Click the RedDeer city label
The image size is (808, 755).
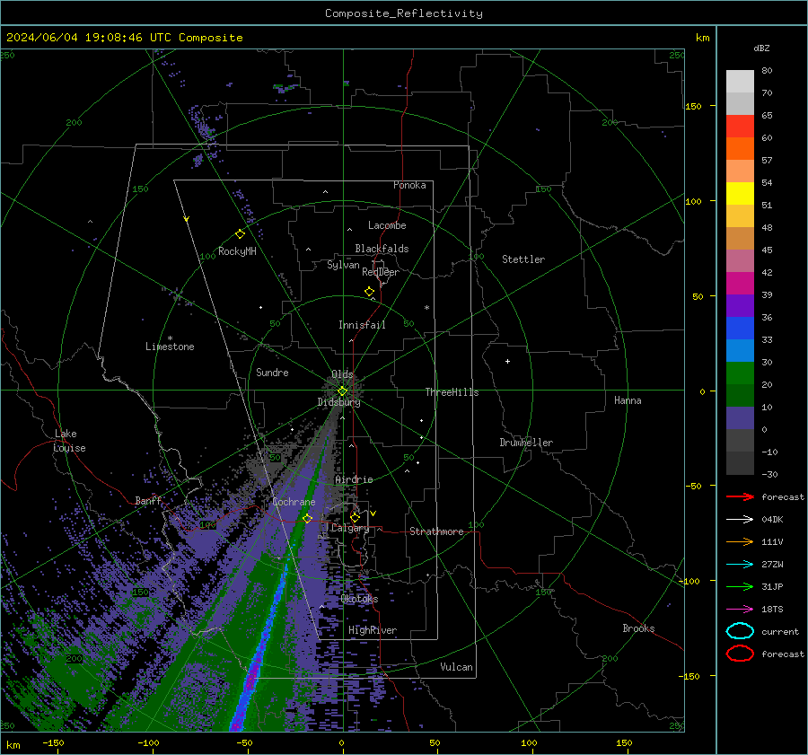click(381, 272)
